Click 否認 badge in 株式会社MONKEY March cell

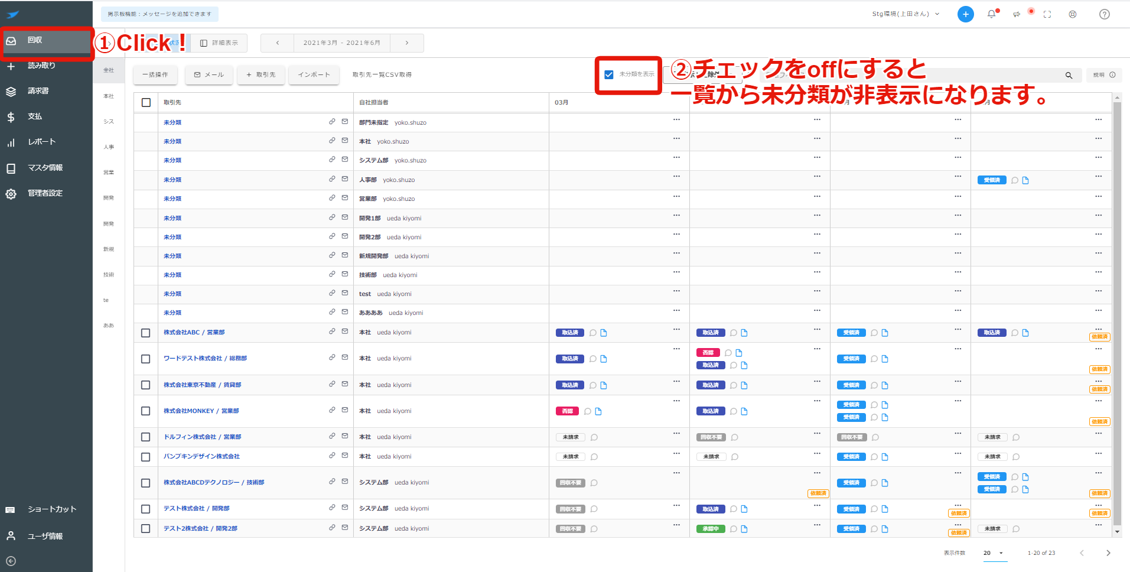567,412
